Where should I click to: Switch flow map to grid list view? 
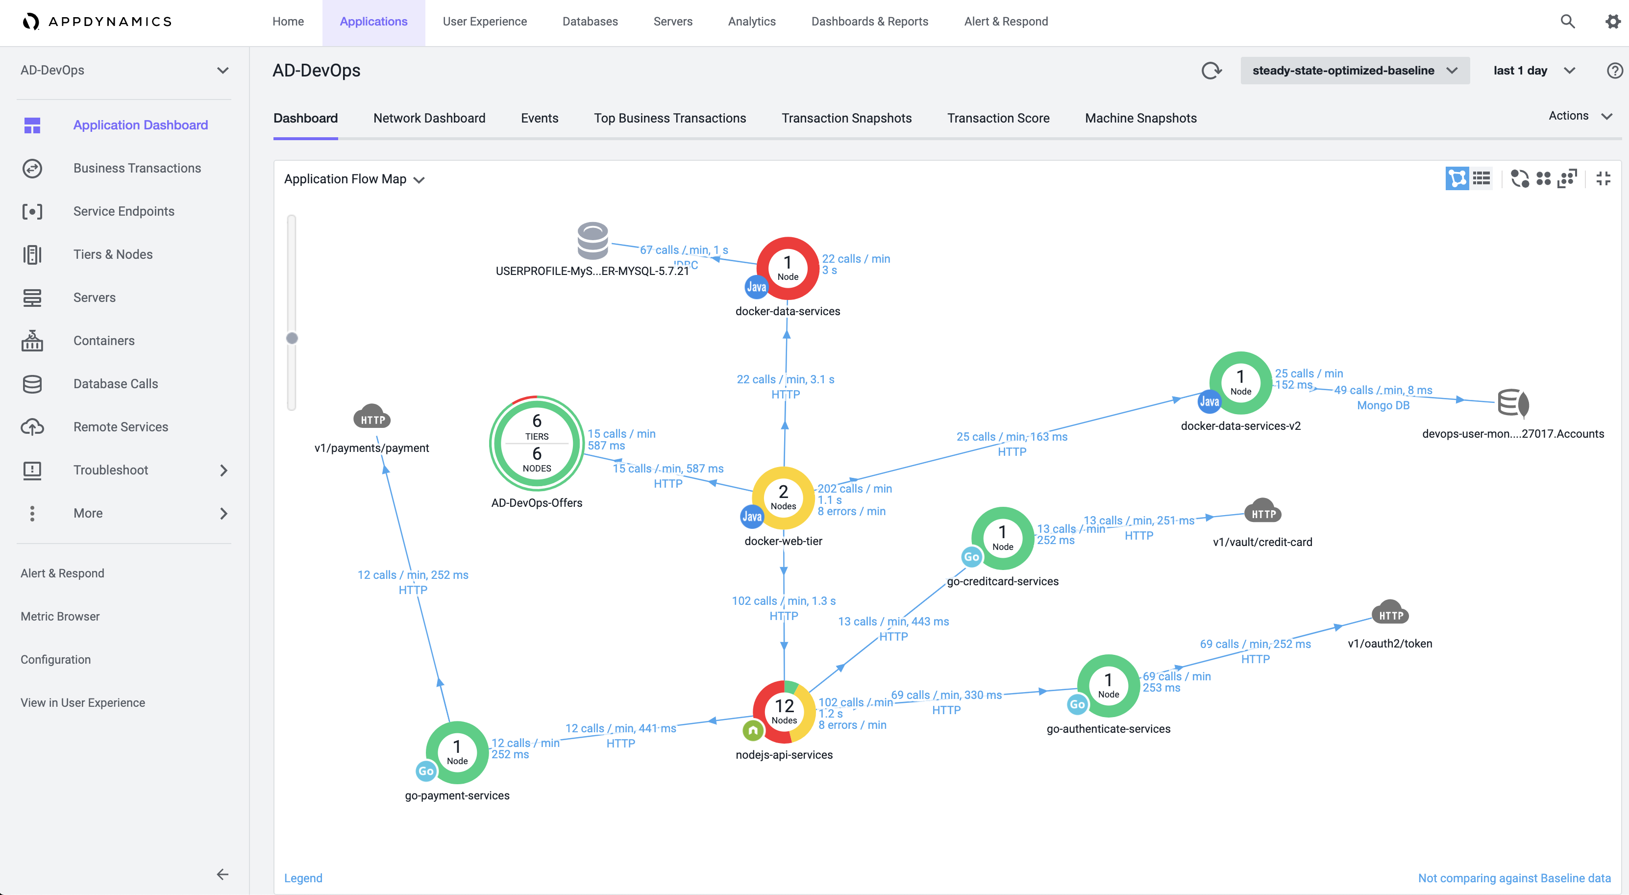pos(1481,179)
